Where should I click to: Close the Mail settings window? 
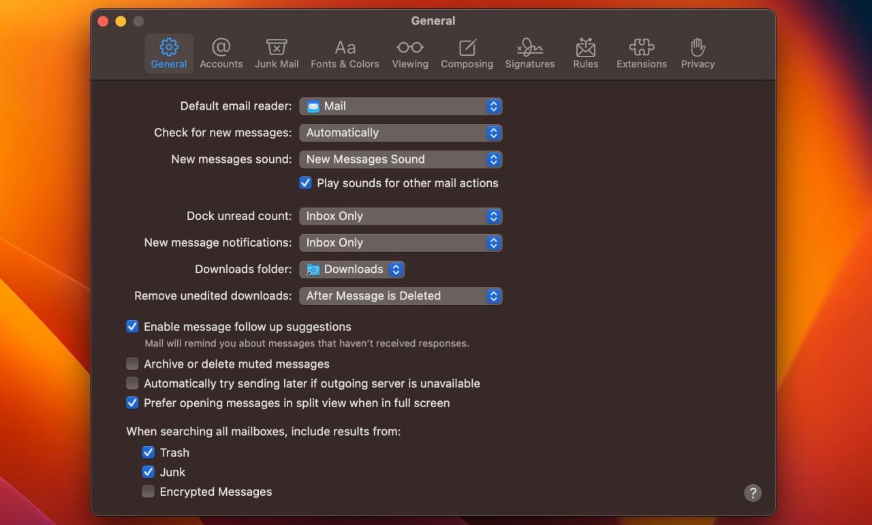104,21
